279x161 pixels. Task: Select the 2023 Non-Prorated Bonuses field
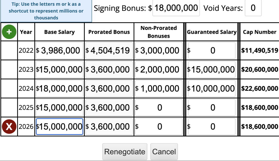tap(159, 70)
